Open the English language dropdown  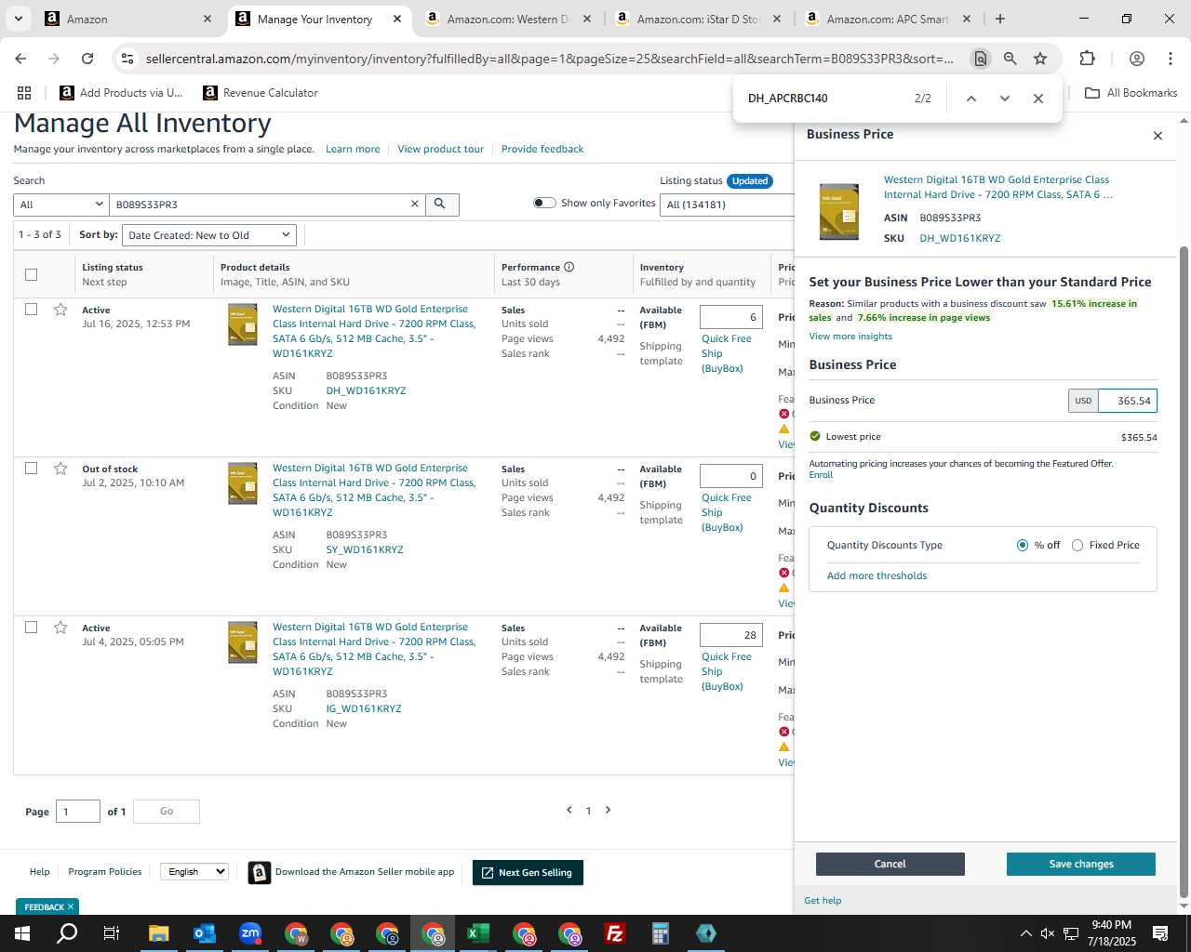(x=194, y=872)
